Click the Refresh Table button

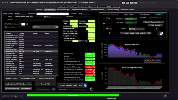(x=46, y=84)
